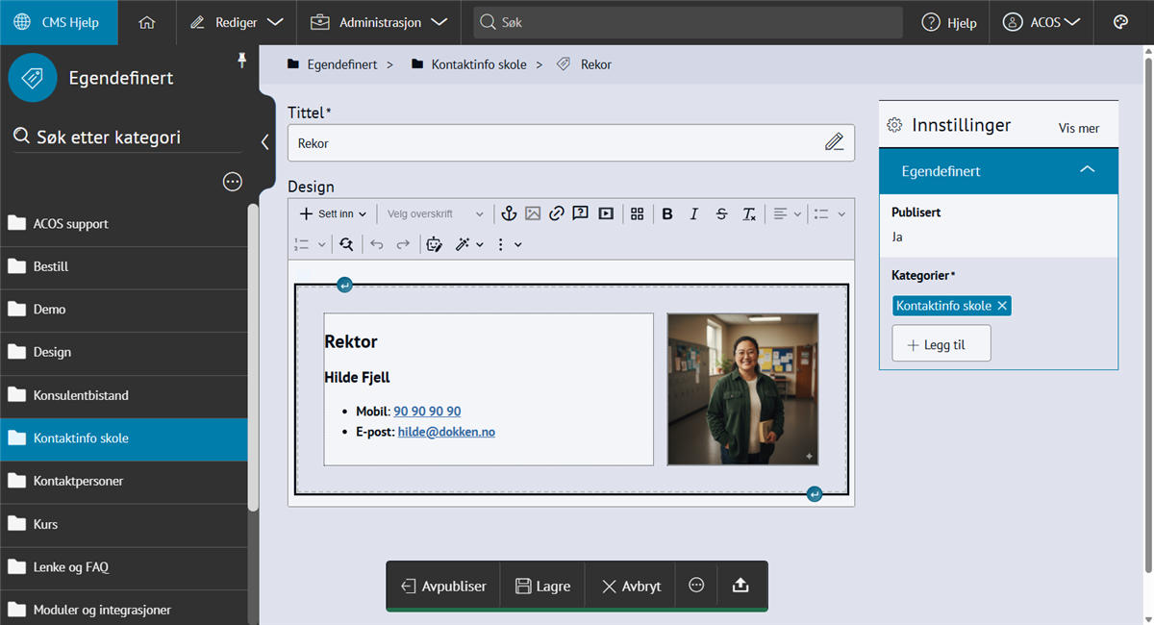Click the Lagre button

[x=542, y=586]
